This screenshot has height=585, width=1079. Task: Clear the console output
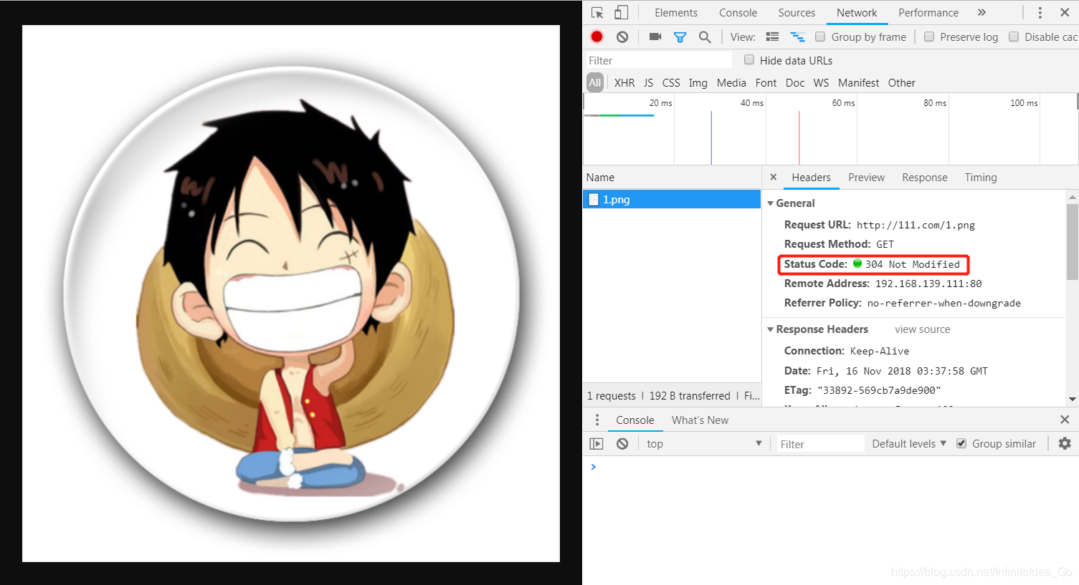pos(622,444)
